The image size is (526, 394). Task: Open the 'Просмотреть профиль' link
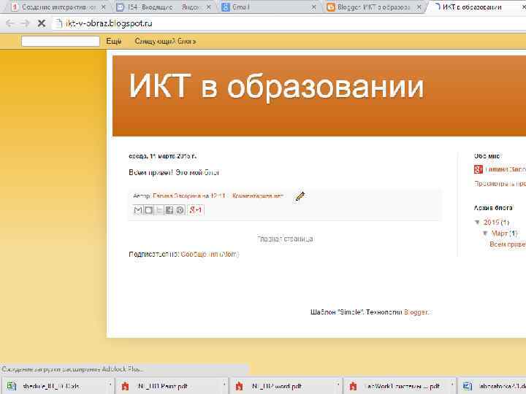coord(500,184)
